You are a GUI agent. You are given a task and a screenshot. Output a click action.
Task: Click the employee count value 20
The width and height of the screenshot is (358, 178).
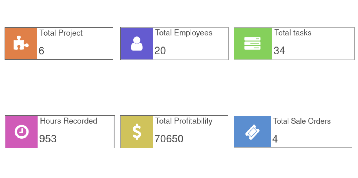160,51
